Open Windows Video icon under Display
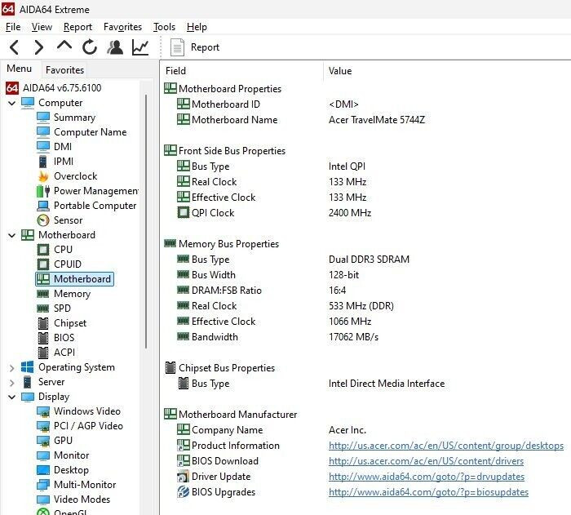 tap(43, 411)
